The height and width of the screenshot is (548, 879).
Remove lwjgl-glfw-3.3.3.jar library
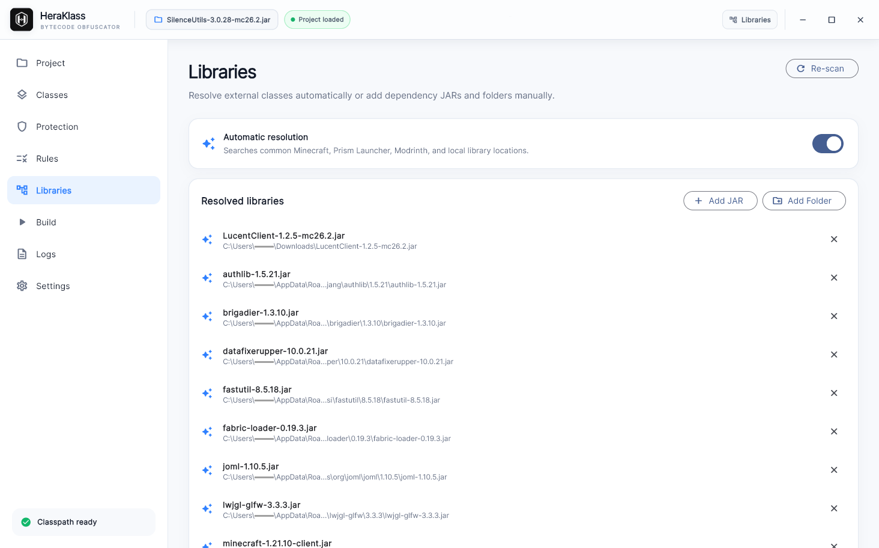833,508
